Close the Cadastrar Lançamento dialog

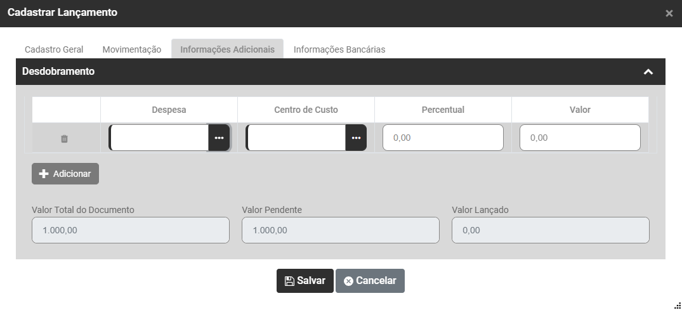pos(669,13)
